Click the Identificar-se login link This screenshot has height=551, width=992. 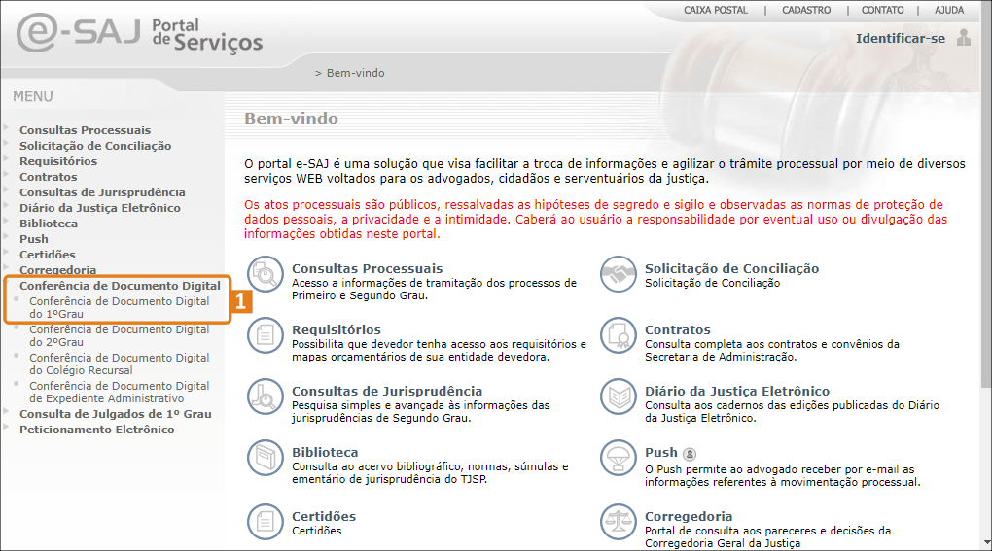point(901,39)
